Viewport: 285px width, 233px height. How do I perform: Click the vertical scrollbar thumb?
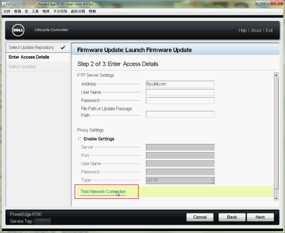tap(277, 133)
